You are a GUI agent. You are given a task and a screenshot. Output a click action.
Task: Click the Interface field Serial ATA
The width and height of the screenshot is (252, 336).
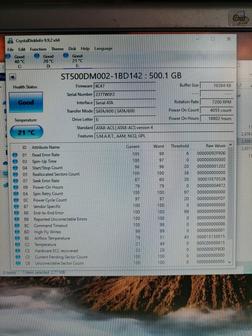pyautogui.click(x=124, y=103)
